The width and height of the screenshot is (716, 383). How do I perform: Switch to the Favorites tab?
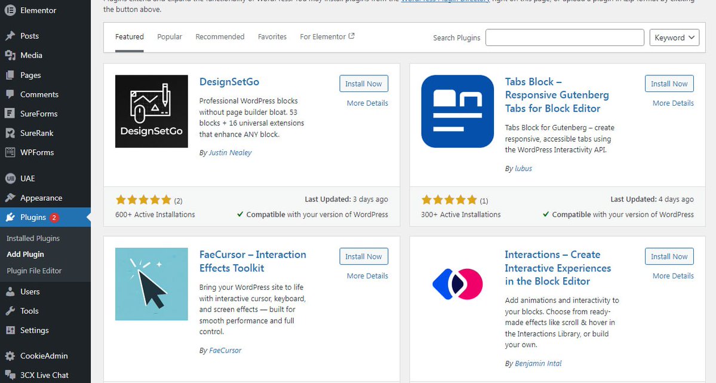pos(272,36)
